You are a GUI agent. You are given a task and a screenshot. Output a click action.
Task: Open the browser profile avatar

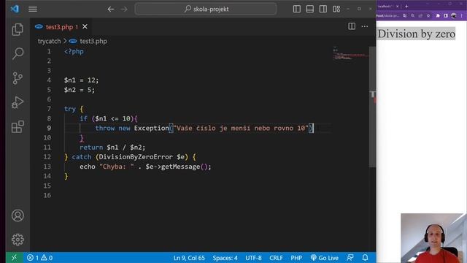(x=454, y=15)
